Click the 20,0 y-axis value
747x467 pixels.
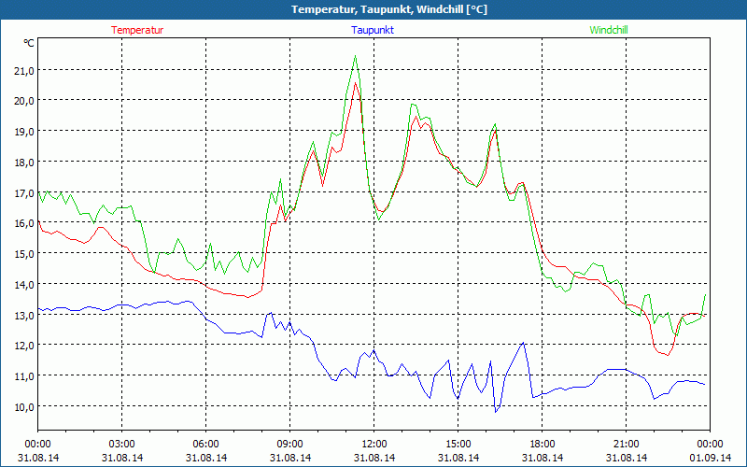(24, 101)
